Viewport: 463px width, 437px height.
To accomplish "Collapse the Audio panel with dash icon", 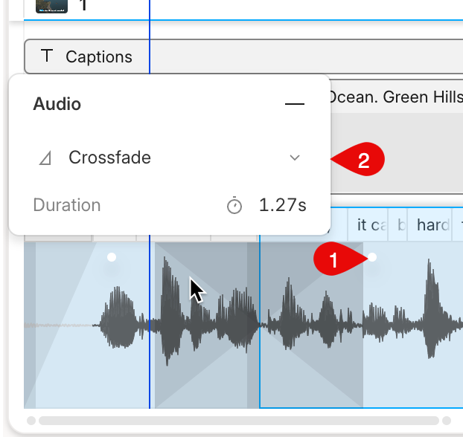I will [295, 105].
